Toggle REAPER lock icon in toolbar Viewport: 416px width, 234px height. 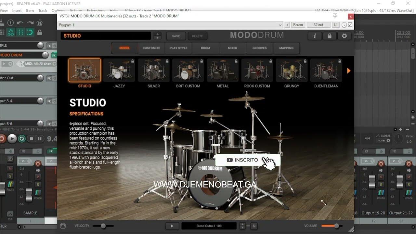(x=40, y=32)
